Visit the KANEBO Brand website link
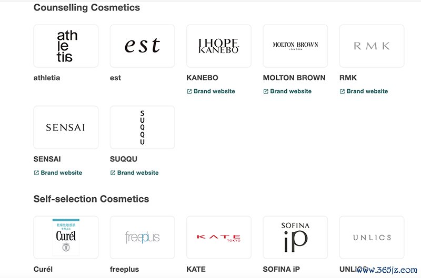 [214, 91]
